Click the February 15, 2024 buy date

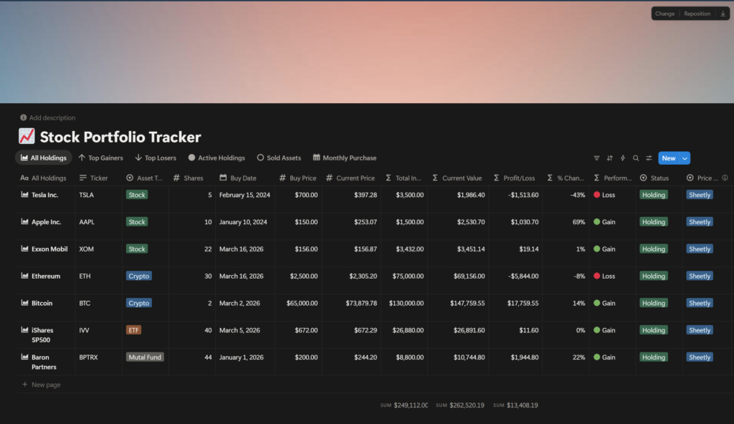[244, 195]
